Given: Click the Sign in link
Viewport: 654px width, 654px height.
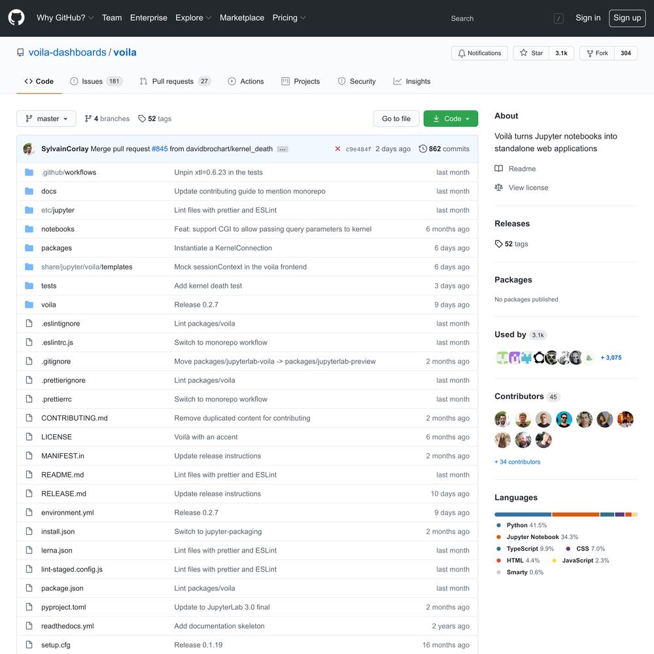Looking at the screenshot, I should click(588, 18).
